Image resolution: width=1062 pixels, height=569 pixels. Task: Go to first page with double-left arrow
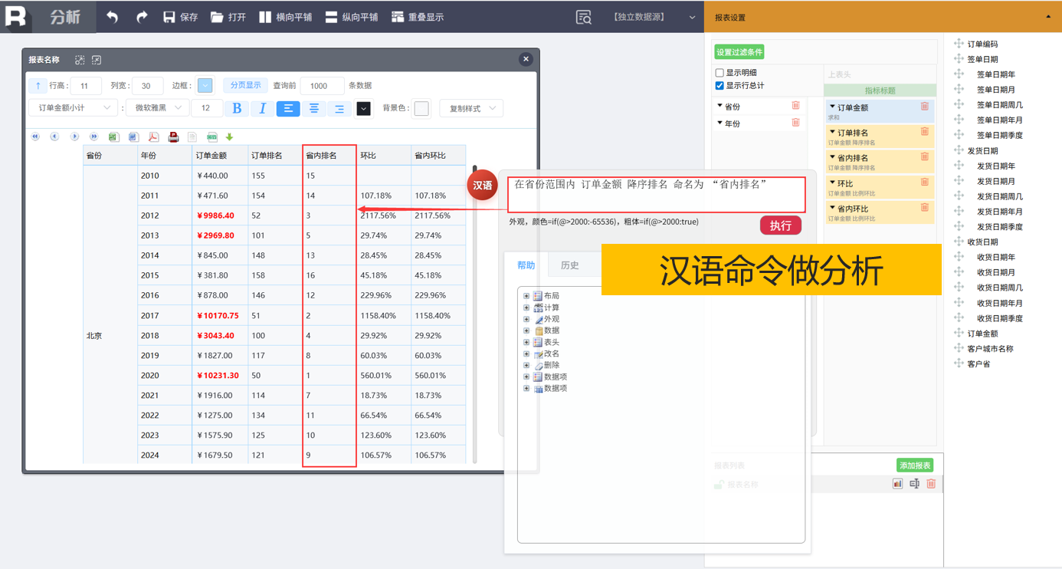pyautogui.click(x=35, y=136)
